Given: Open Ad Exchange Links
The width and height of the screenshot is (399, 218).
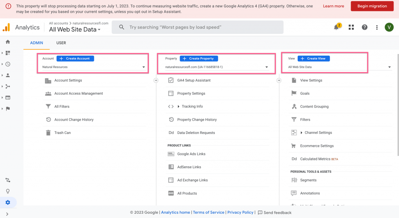Looking at the screenshot, I should point(192,180).
